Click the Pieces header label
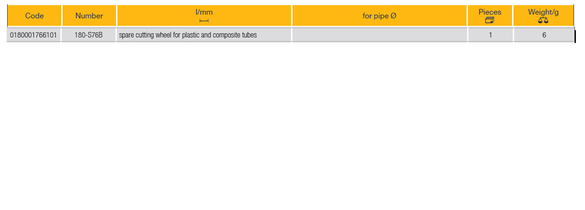The width and height of the screenshot is (585, 210). (x=490, y=12)
